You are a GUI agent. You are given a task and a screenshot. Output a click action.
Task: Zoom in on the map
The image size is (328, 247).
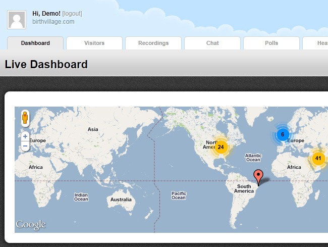(x=25, y=136)
